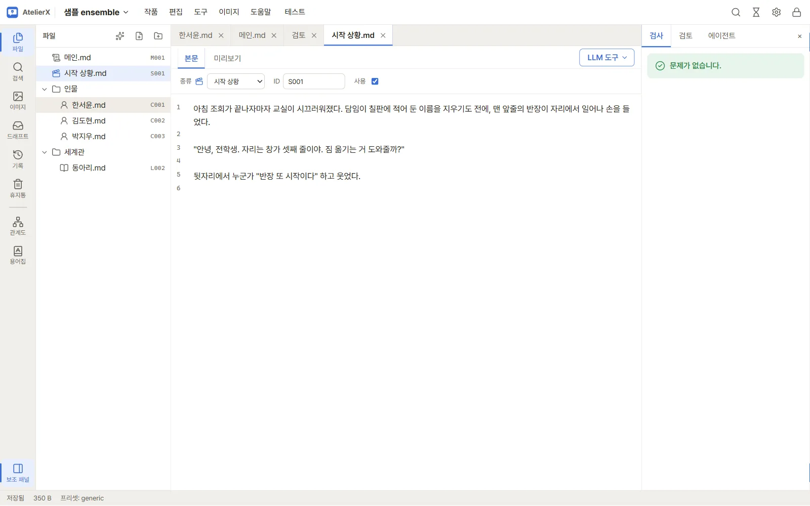Open the 도구 menu

[x=201, y=12]
